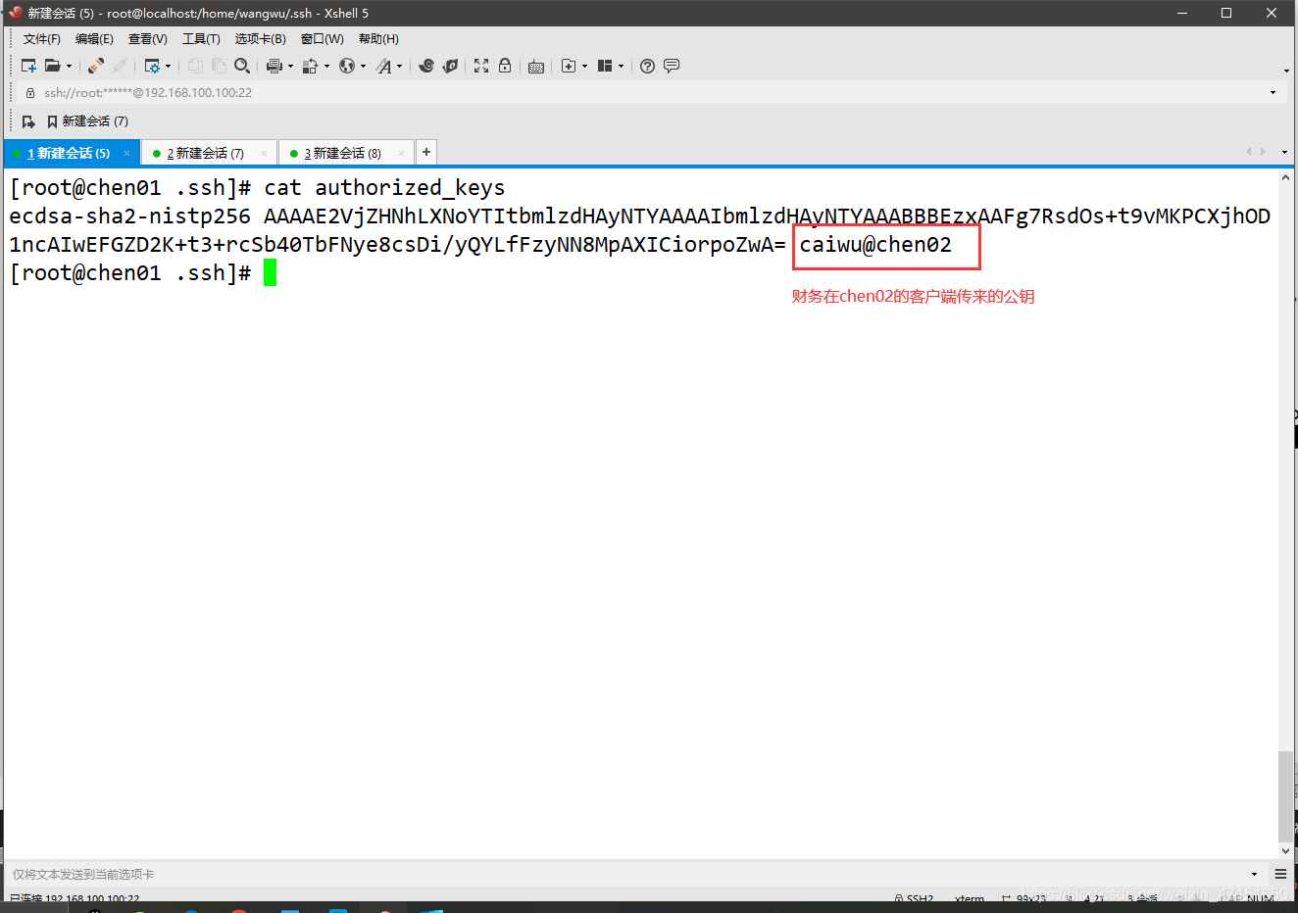
Task: Open the 帮助(H) menu
Action: coord(378,39)
